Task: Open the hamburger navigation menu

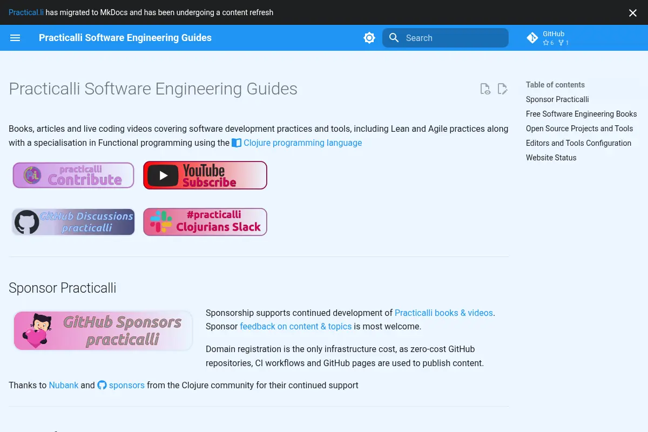Action: (15, 38)
